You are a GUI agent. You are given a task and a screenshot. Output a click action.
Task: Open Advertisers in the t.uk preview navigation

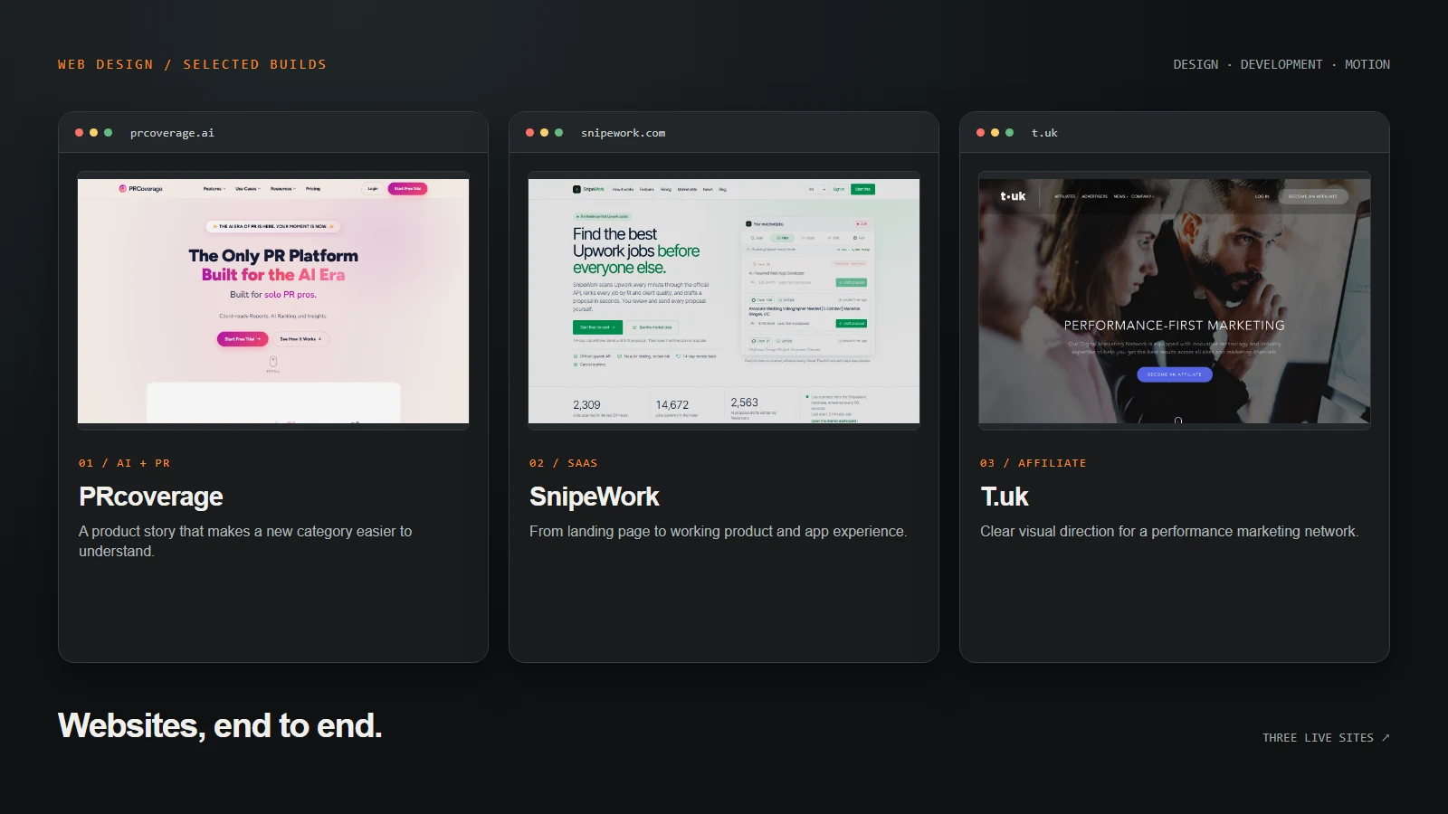point(1095,196)
